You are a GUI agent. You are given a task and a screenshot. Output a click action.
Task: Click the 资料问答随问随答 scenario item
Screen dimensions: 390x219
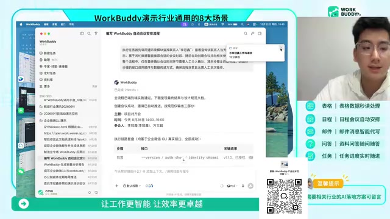point(342,144)
